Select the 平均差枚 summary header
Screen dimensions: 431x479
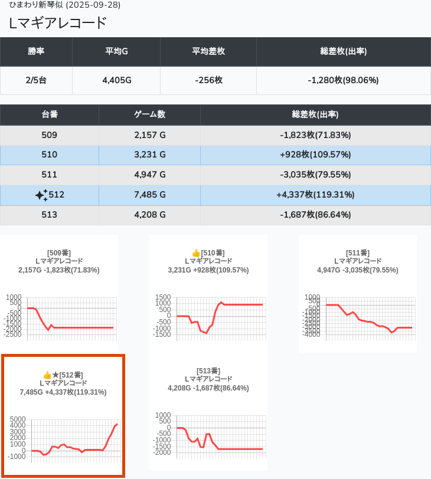[208, 51]
